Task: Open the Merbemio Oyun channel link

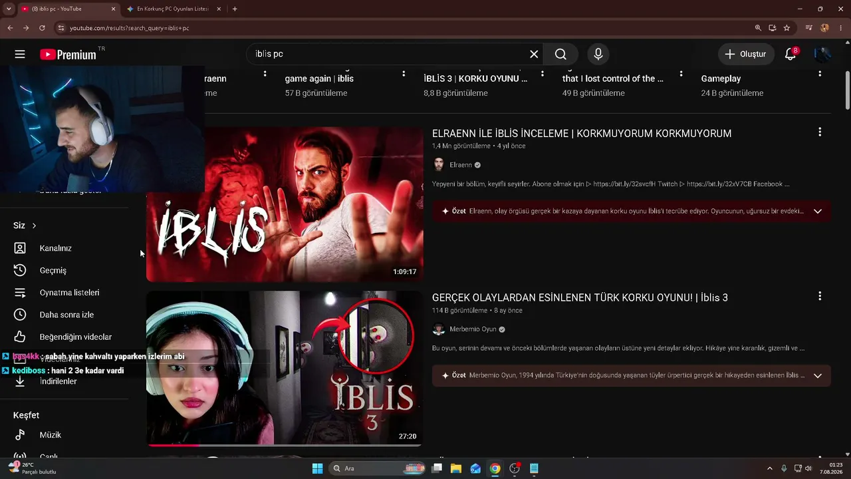Action: click(x=473, y=329)
